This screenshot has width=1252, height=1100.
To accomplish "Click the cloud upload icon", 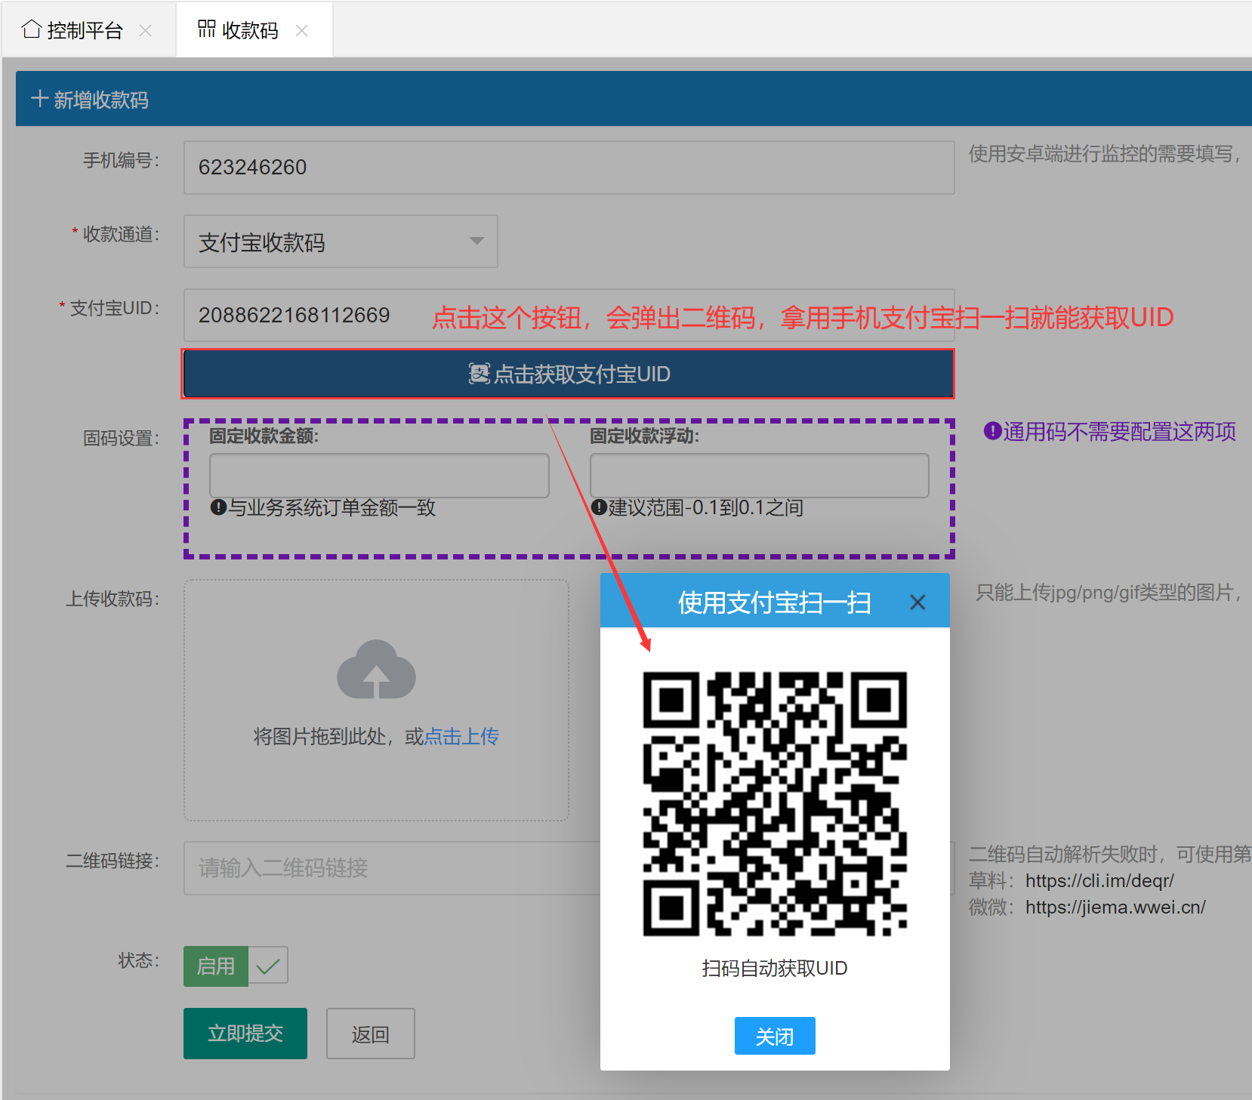I will pyautogui.click(x=376, y=670).
